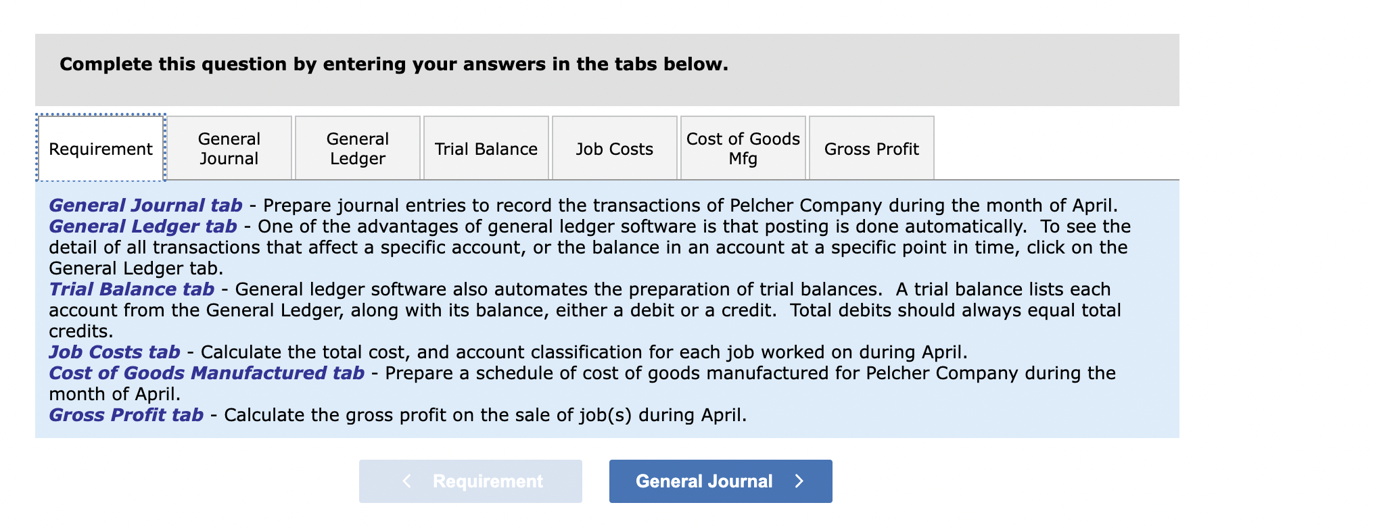Click the Requirement back button
The image size is (1381, 530).
(470, 481)
